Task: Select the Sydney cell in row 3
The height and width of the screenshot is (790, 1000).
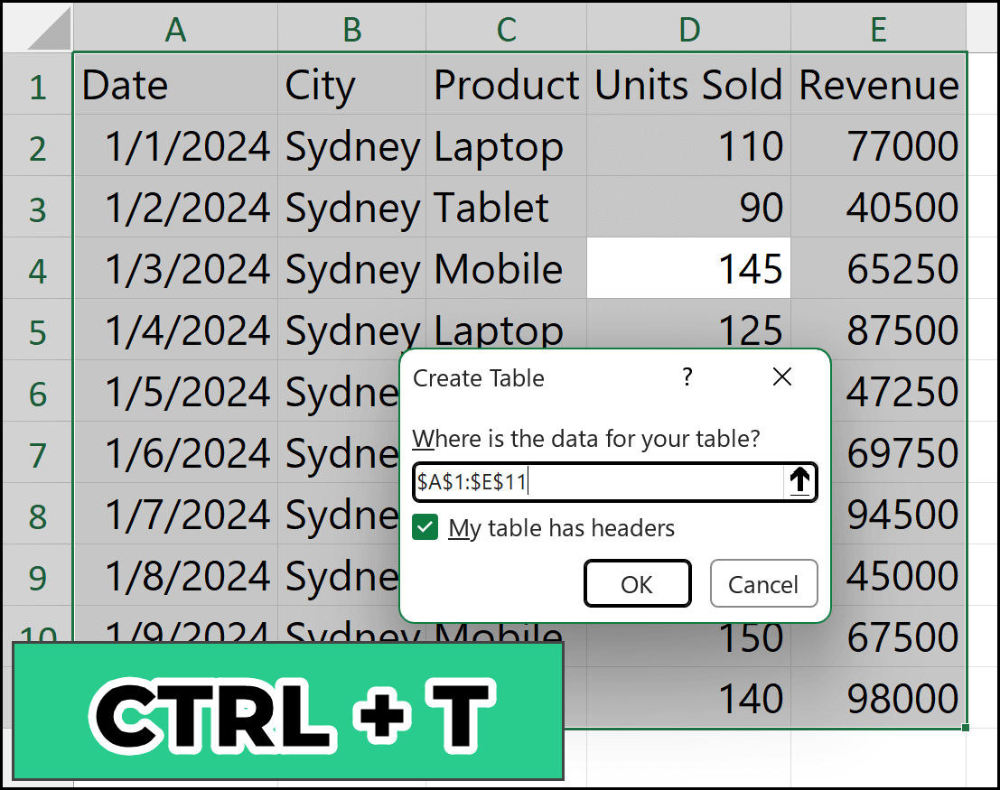Action: 352,208
